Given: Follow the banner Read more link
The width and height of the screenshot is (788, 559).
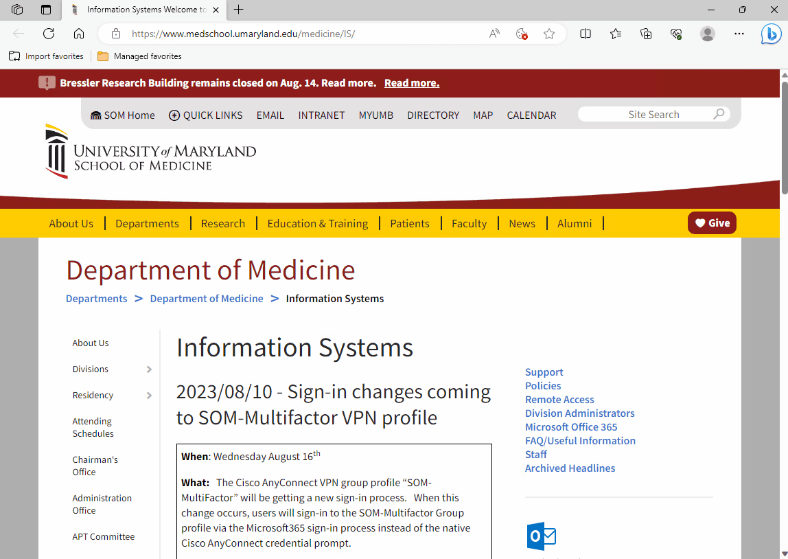Looking at the screenshot, I should [411, 83].
